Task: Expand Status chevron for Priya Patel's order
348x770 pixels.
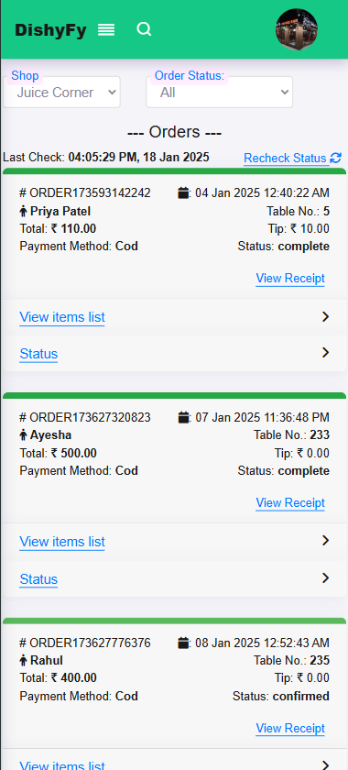Action: (325, 353)
